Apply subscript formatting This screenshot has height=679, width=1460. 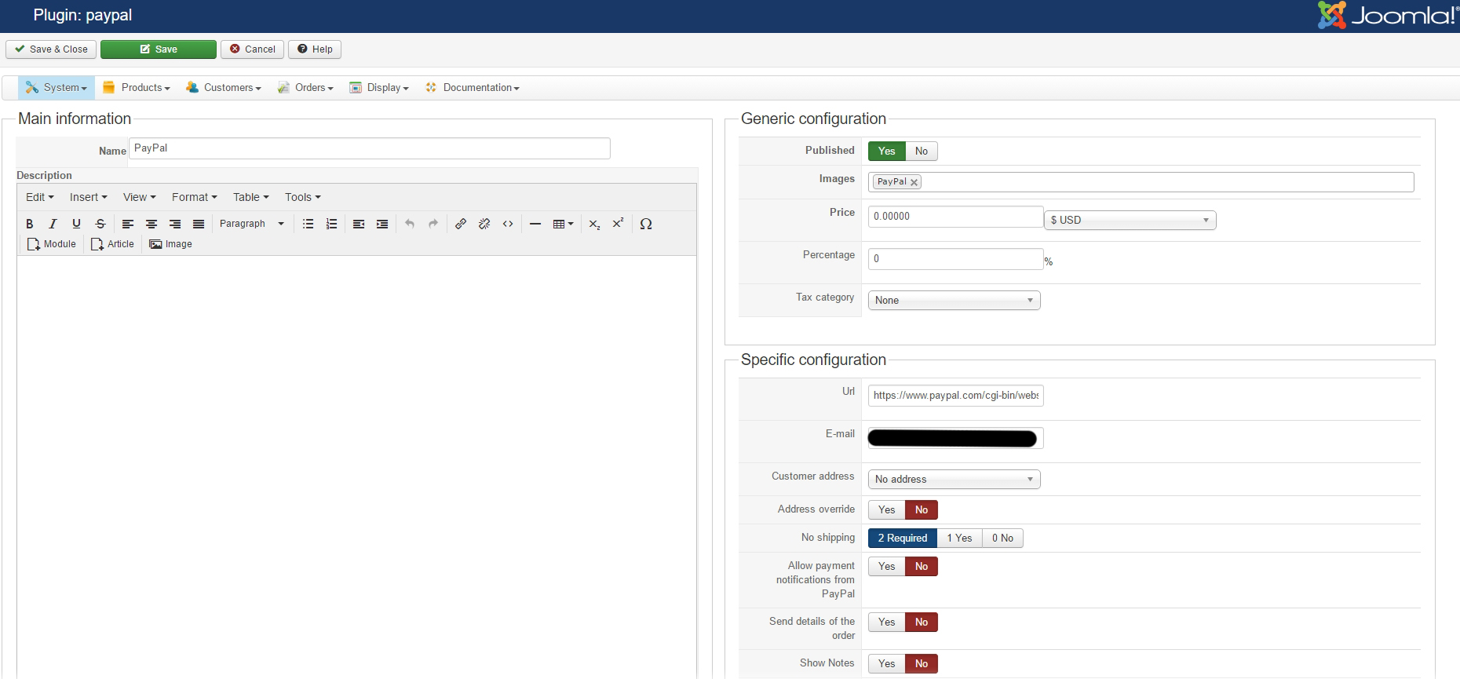pyautogui.click(x=594, y=224)
